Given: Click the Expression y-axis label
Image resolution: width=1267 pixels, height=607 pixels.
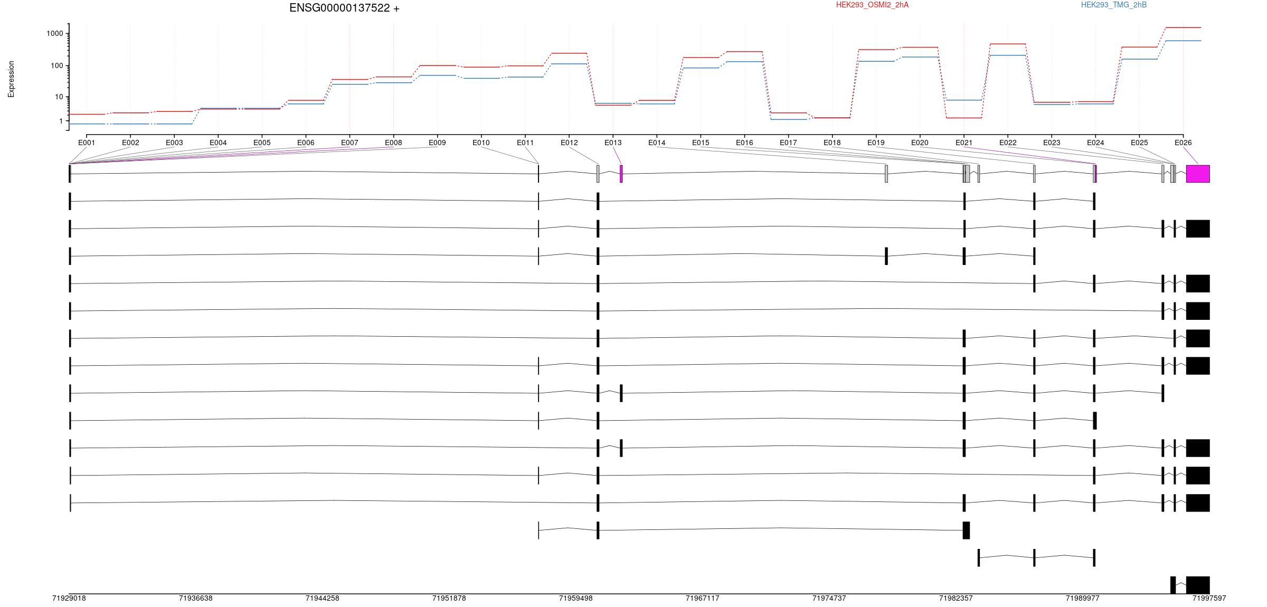Looking at the screenshot, I should [x=11, y=79].
